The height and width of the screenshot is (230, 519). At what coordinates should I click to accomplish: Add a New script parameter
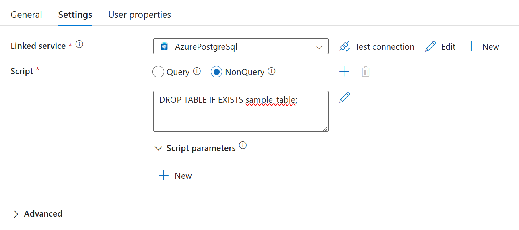tap(175, 176)
